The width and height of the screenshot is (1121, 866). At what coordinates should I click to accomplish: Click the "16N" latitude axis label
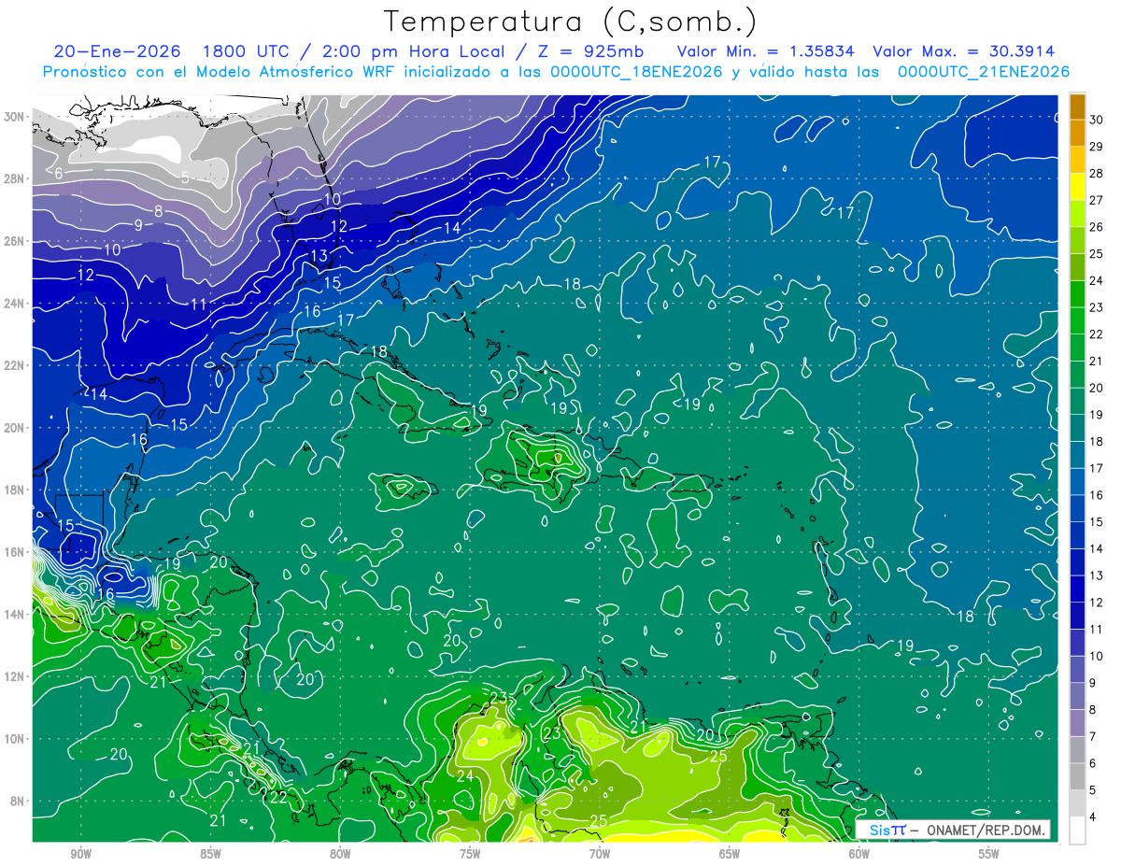pos(14,552)
